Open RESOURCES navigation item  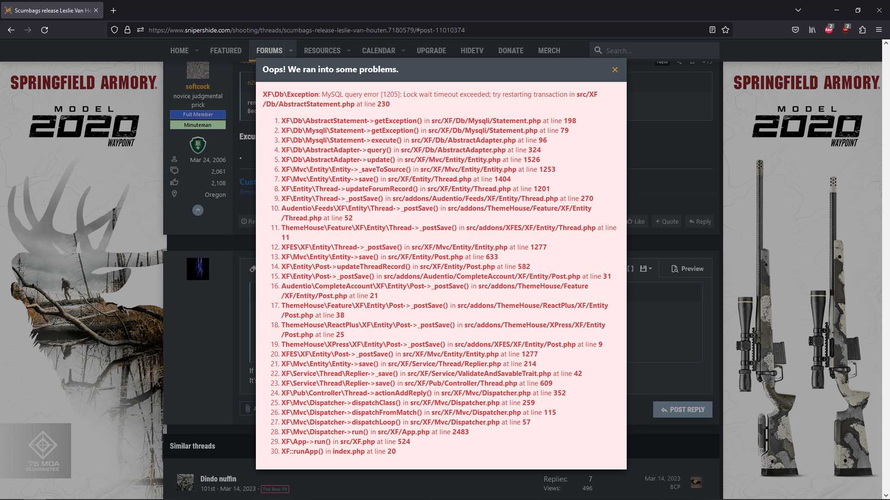tap(322, 50)
